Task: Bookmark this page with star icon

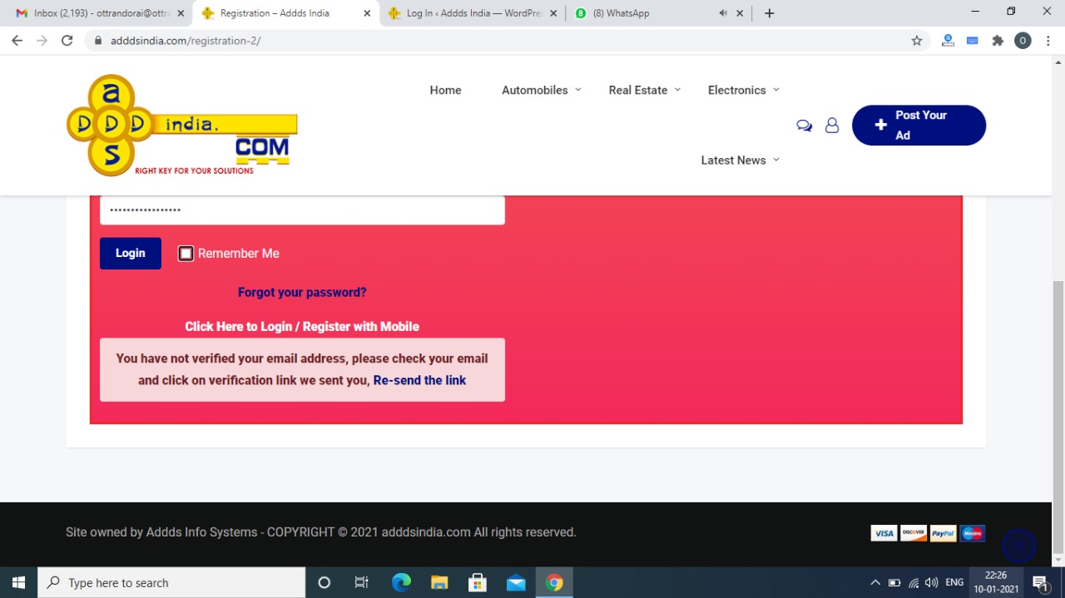Action: [917, 41]
